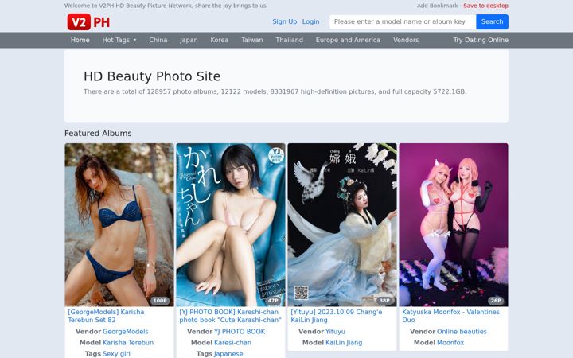Open the Karisha Terebun album thumbnail
This screenshot has height=358, width=573.
(x=119, y=224)
